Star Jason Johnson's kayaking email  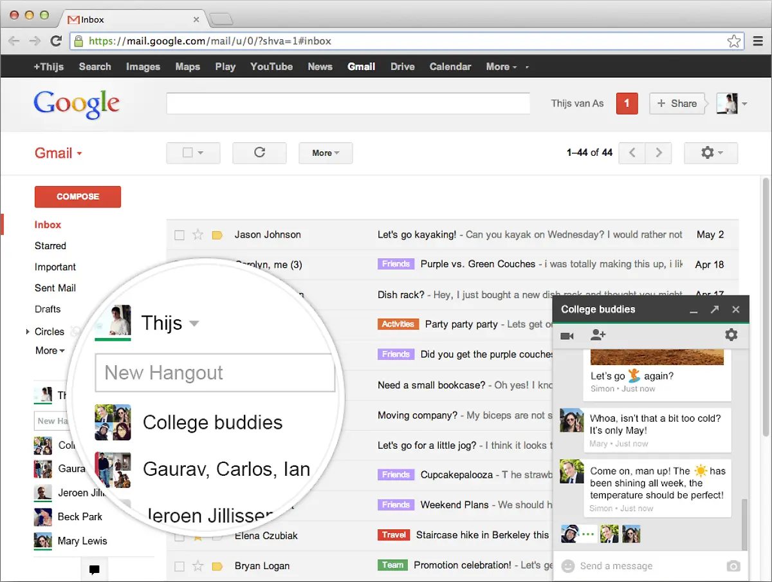198,234
